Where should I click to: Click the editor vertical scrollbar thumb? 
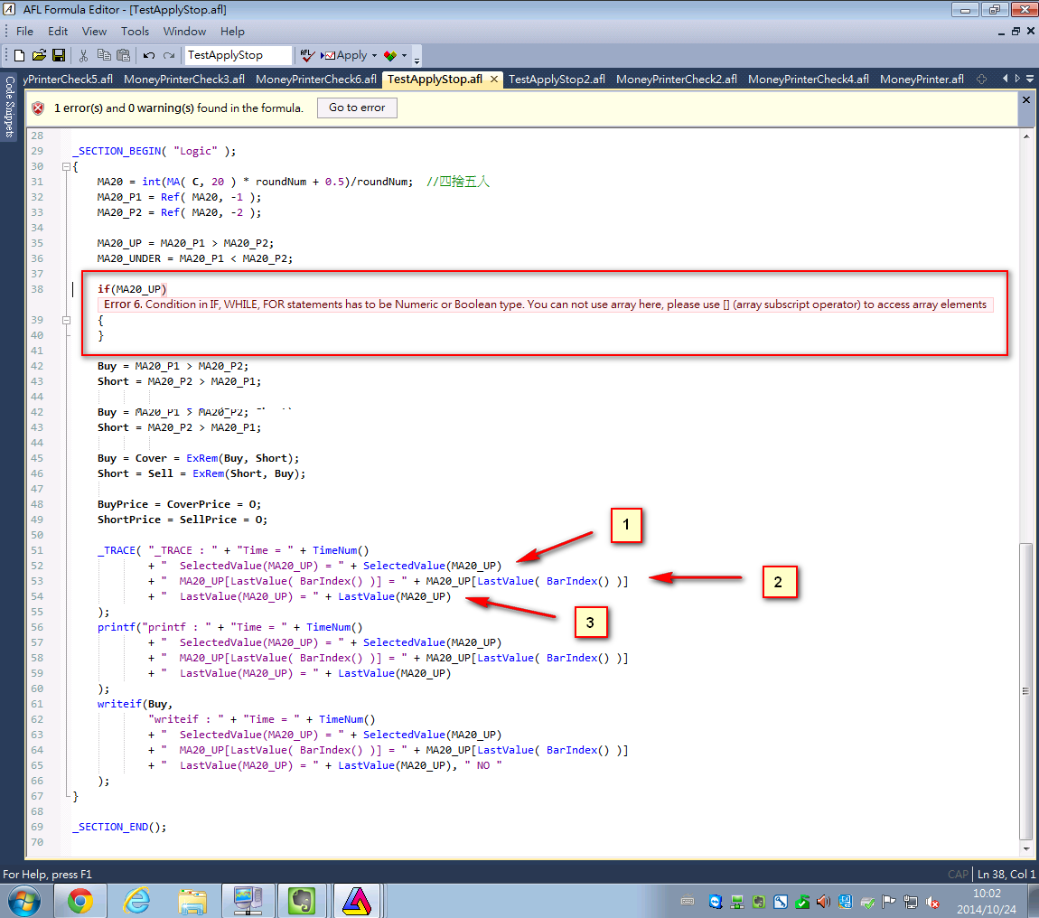pos(1025,689)
